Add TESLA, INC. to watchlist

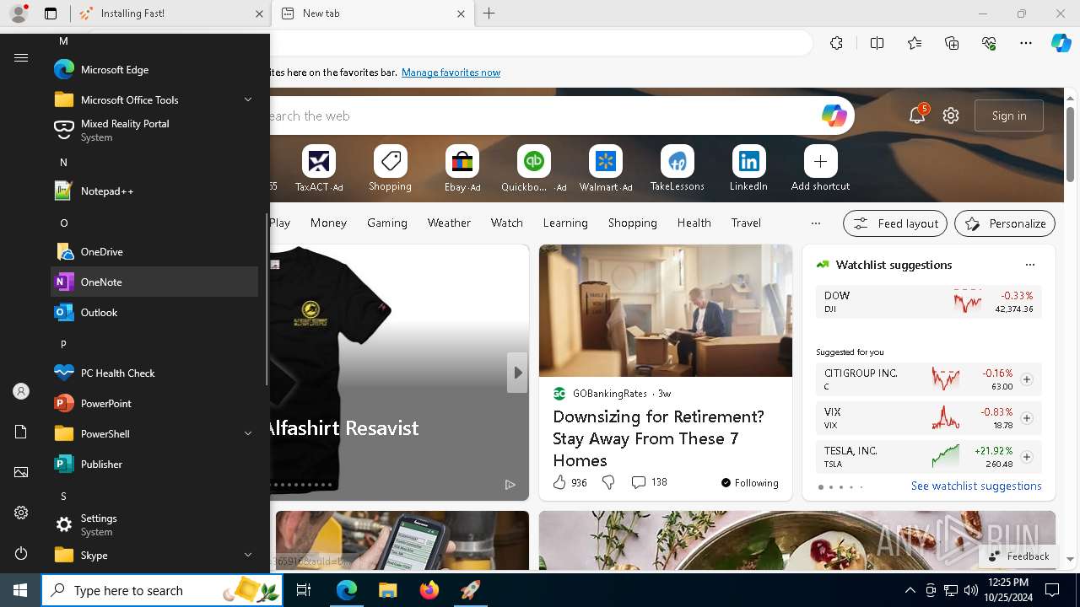click(x=1027, y=457)
